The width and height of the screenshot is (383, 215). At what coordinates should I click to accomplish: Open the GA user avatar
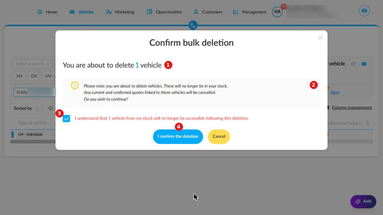[277, 12]
